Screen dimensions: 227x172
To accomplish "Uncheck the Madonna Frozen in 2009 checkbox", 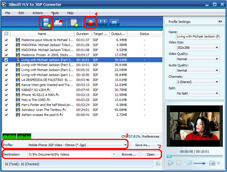I will tap(6, 55).
